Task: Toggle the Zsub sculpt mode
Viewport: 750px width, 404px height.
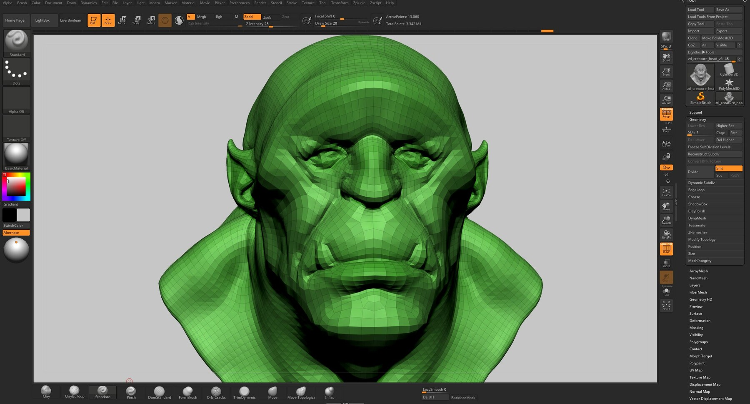Action: click(267, 17)
